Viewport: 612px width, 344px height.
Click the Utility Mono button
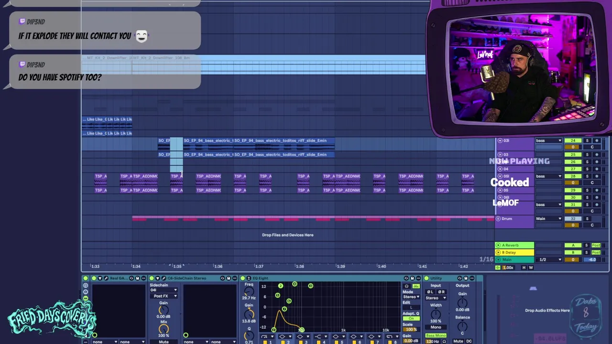pyautogui.click(x=436, y=327)
